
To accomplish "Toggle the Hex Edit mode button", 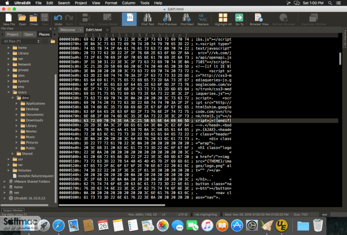I will pyautogui.click(x=129, y=20).
